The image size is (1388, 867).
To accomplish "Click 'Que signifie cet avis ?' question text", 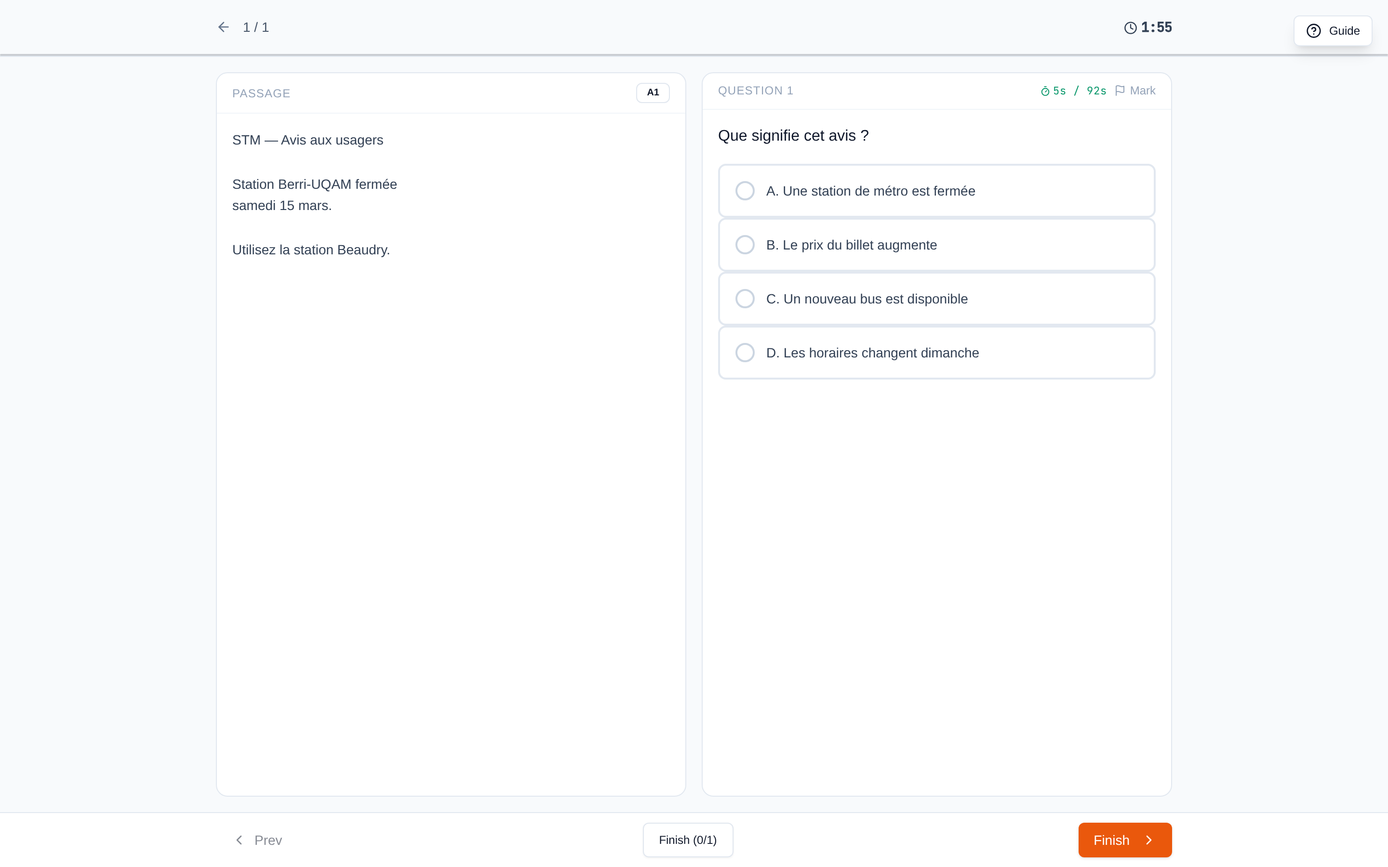I will coord(793,136).
